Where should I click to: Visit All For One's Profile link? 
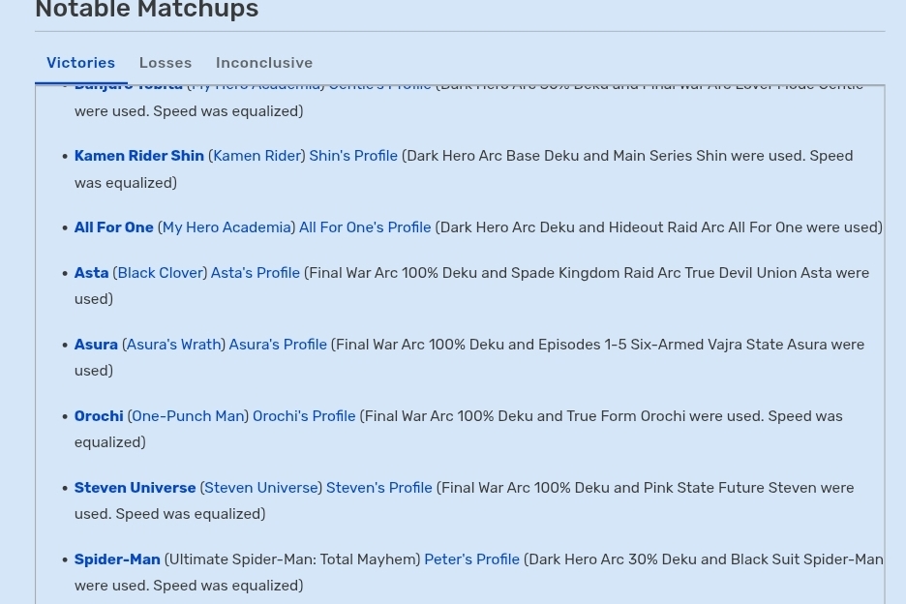(x=365, y=227)
